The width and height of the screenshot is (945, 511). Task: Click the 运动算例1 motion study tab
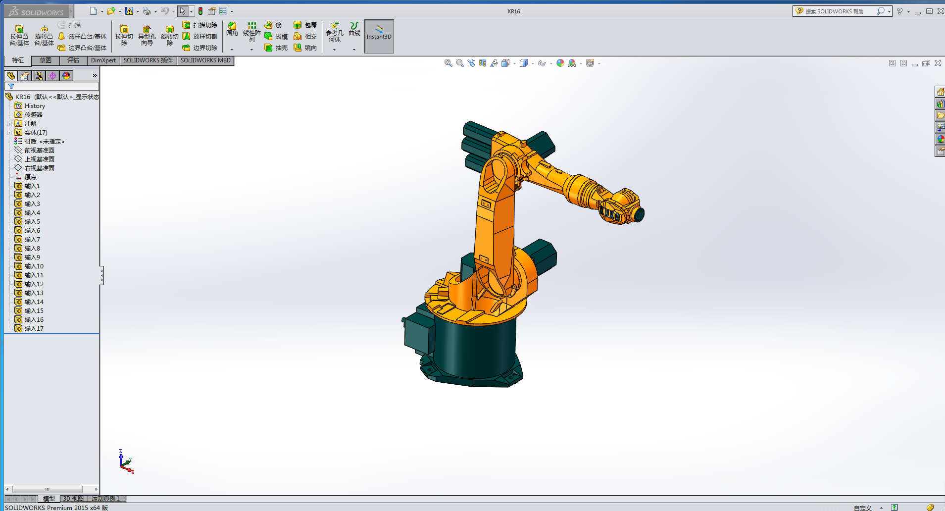click(105, 499)
